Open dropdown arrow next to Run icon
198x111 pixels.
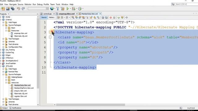[x=70, y=9]
